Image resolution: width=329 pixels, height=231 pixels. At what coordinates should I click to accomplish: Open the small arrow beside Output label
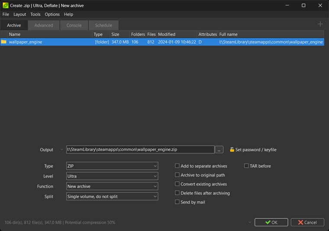(x=61, y=150)
